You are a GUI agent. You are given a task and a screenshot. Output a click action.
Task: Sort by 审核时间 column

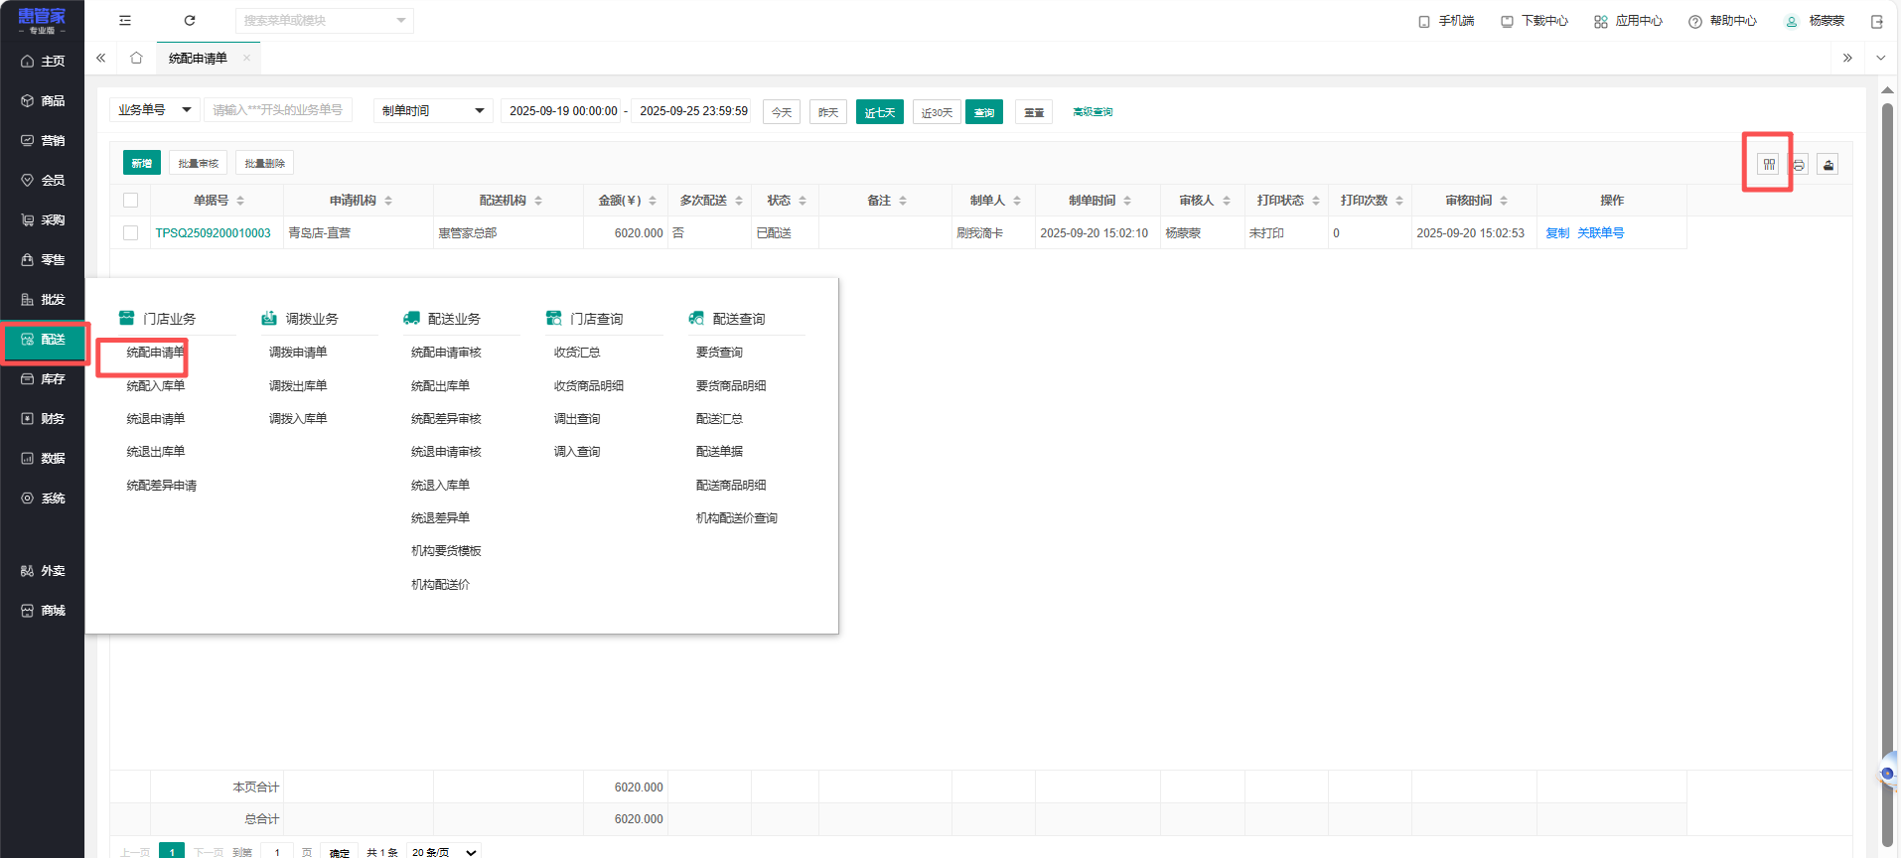1504,201
